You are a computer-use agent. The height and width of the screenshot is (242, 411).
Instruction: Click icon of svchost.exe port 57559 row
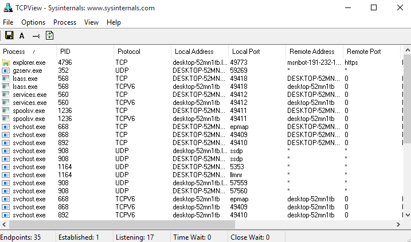pyautogui.click(x=6, y=183)
